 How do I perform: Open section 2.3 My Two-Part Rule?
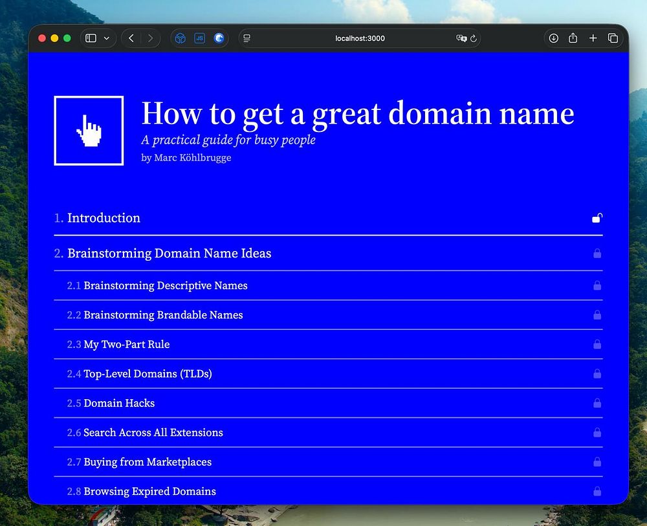(x=328, y=344)
